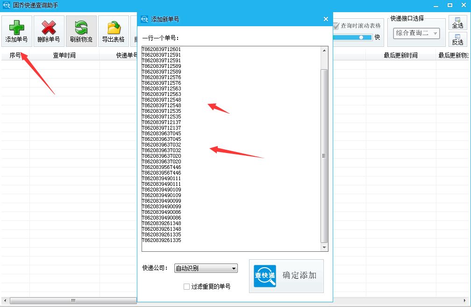Click the 确定添加 button
The height and width of the screenshot is (307, 471).
click(x=286, y=276)
